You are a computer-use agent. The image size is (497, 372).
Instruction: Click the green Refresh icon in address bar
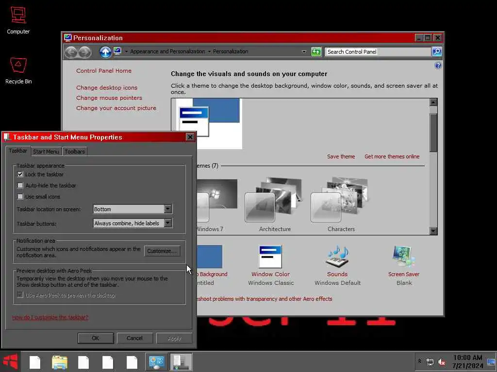pyautogui.click(x=316, y=51)
